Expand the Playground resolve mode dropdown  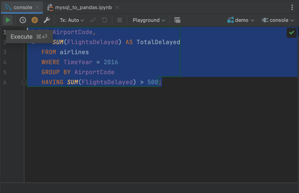pos(149,20)
